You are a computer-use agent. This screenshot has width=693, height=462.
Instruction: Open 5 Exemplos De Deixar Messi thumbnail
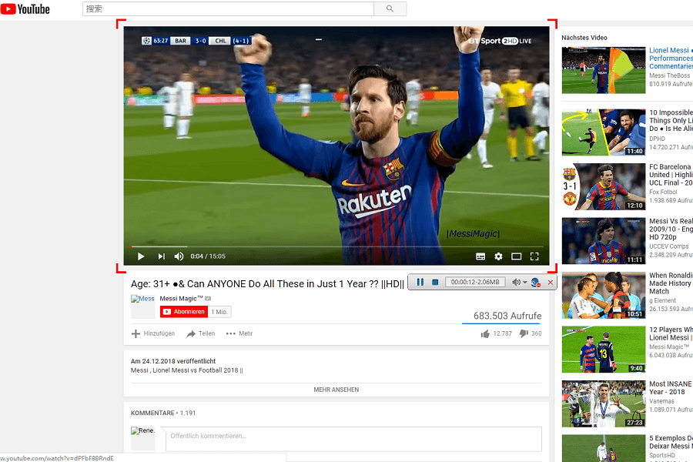(x=603, y=448)
